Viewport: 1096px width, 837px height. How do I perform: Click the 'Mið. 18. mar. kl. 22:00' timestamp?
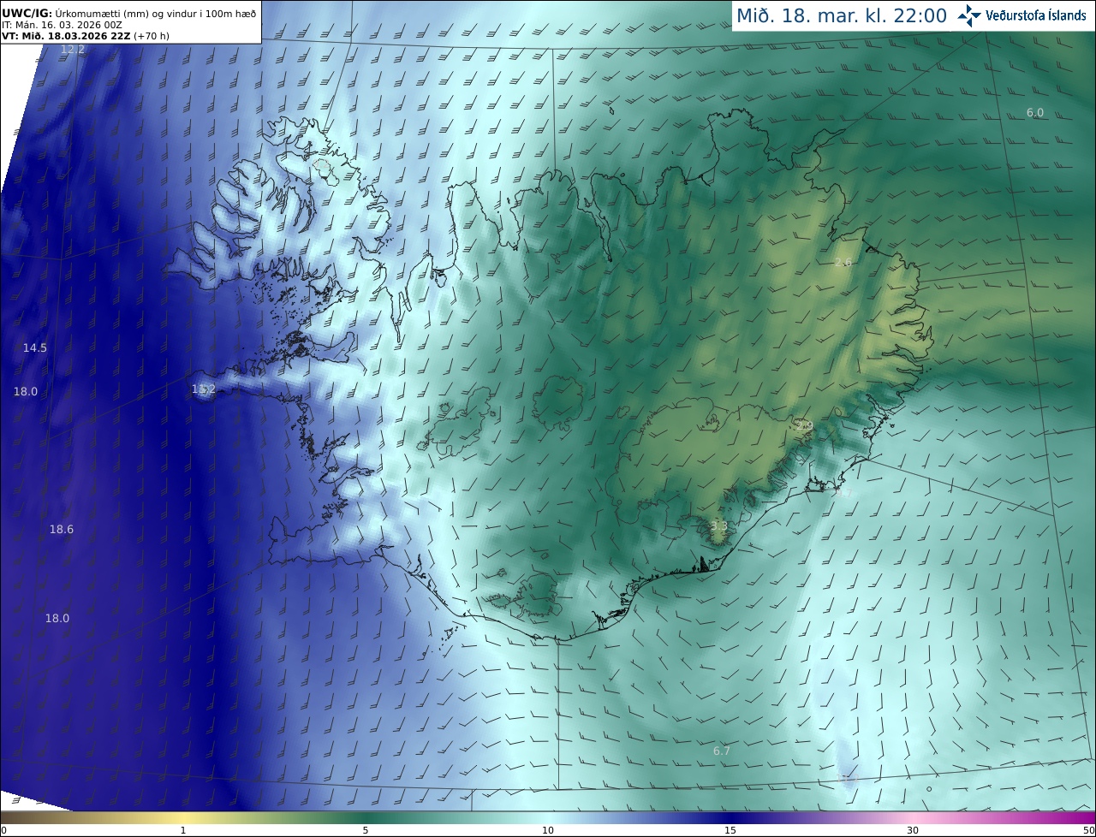point(842,16)
